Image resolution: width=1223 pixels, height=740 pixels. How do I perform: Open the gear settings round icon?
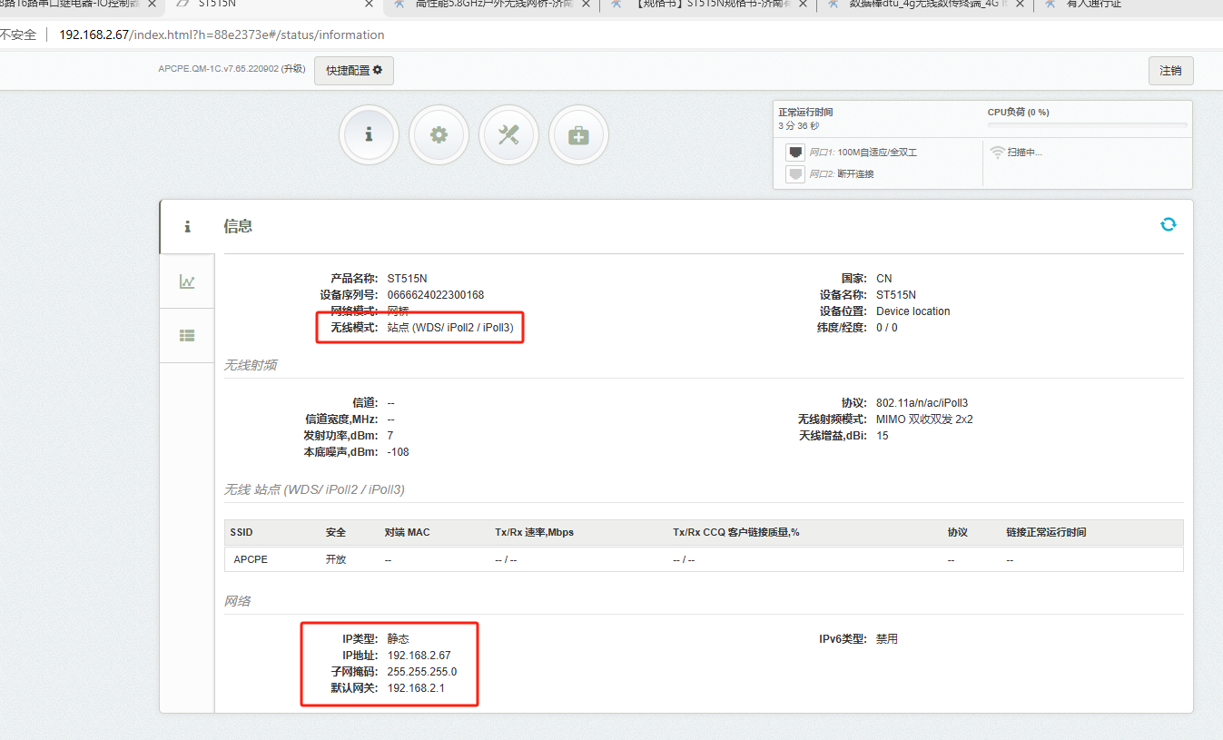pos(439,135)
